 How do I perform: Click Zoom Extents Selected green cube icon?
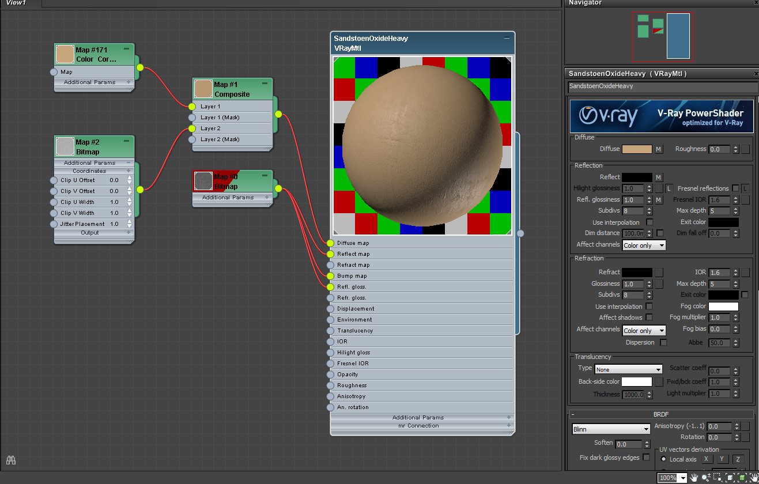point(742,478)
